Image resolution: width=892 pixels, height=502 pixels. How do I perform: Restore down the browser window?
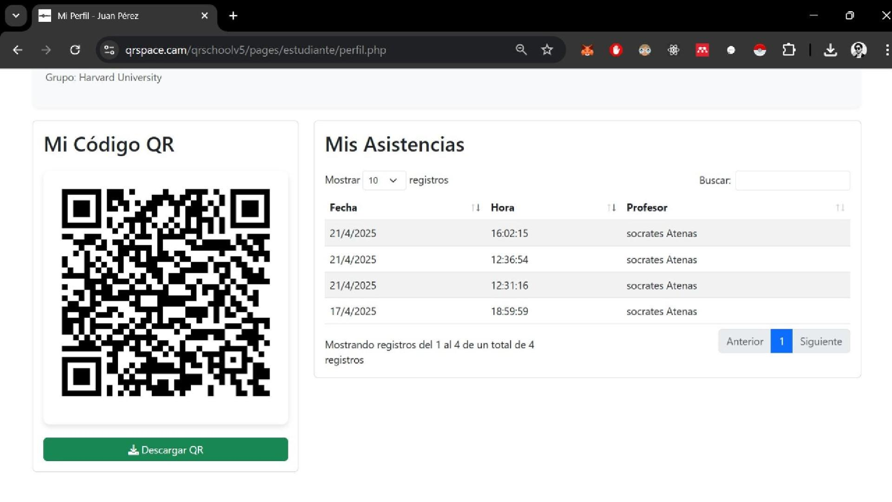[x=850, y=15]
